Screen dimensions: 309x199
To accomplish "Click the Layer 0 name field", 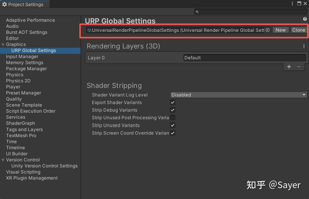I will pyautogui.click(x=245, y=58).
